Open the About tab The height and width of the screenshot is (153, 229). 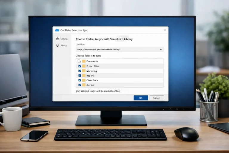pos(61,45)
